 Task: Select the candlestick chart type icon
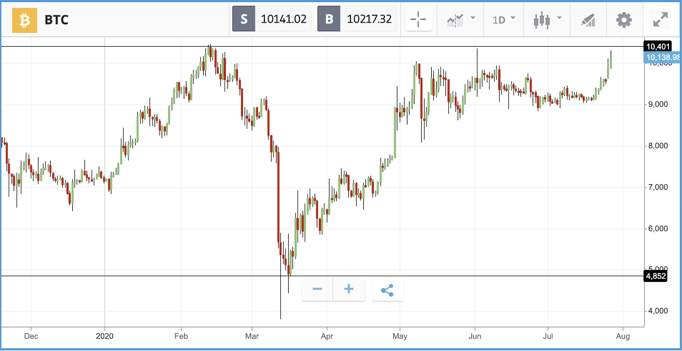click(542, 20)
